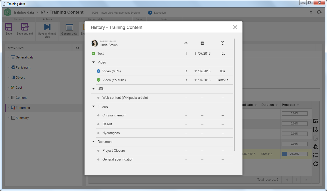Select Web content (Wikipedia article) row
Screen dimensions: 327x191
[164, 98]
